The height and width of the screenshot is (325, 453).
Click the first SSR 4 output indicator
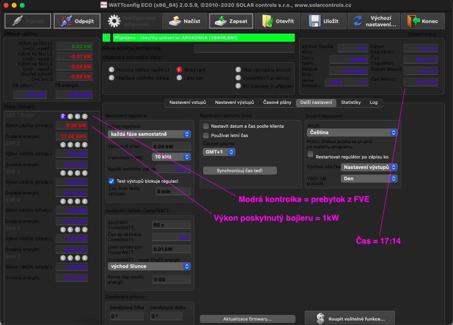click(x=63, y=201)
